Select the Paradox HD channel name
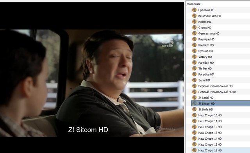 tap(206, 62)
